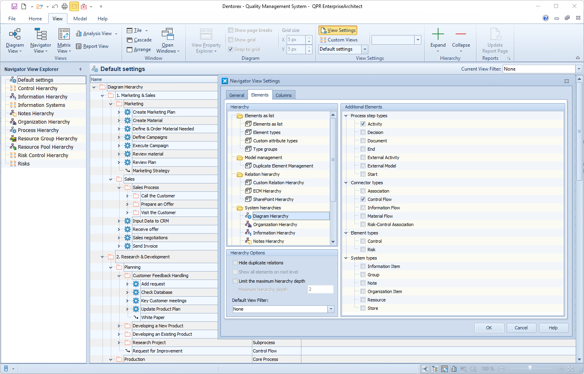Image resolution: width=584 pixels, height=374 pixels.
Task: Enable Limit the maximum hierarchy depth
Action: [x=235, y=281]
